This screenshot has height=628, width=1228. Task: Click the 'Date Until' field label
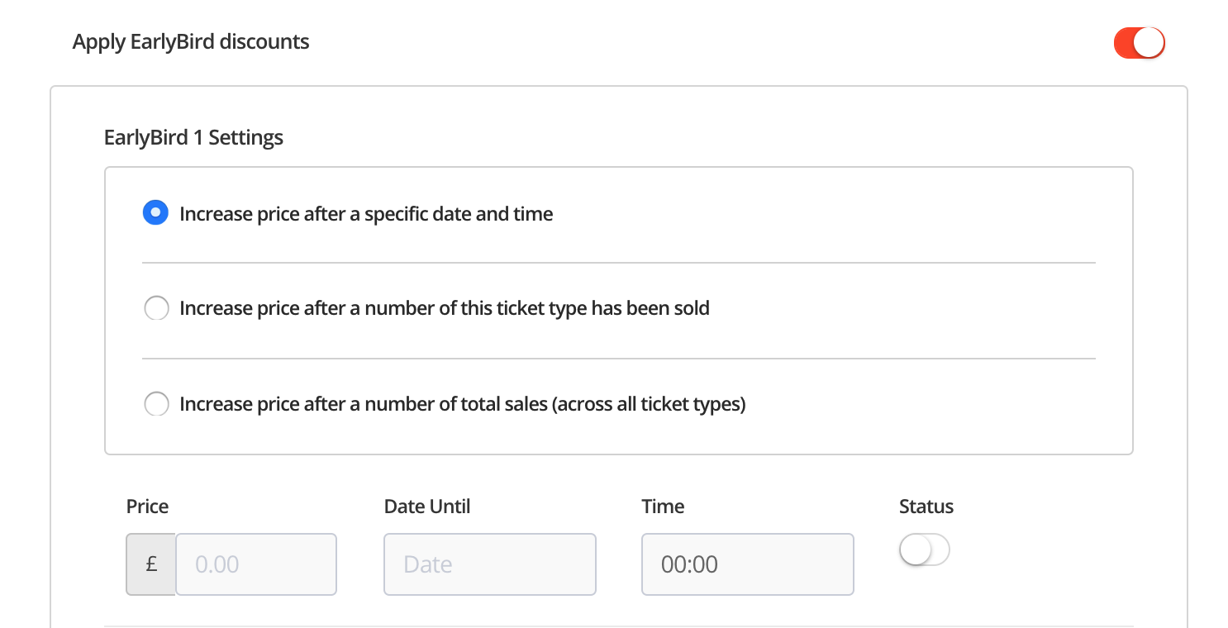pos(427,507)
